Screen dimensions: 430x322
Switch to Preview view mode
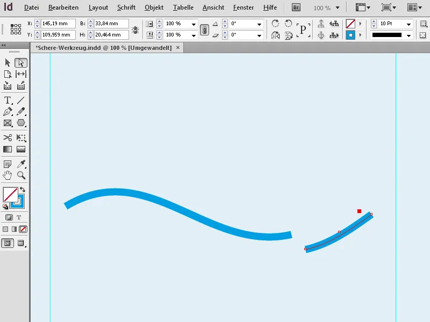[21, 243]
